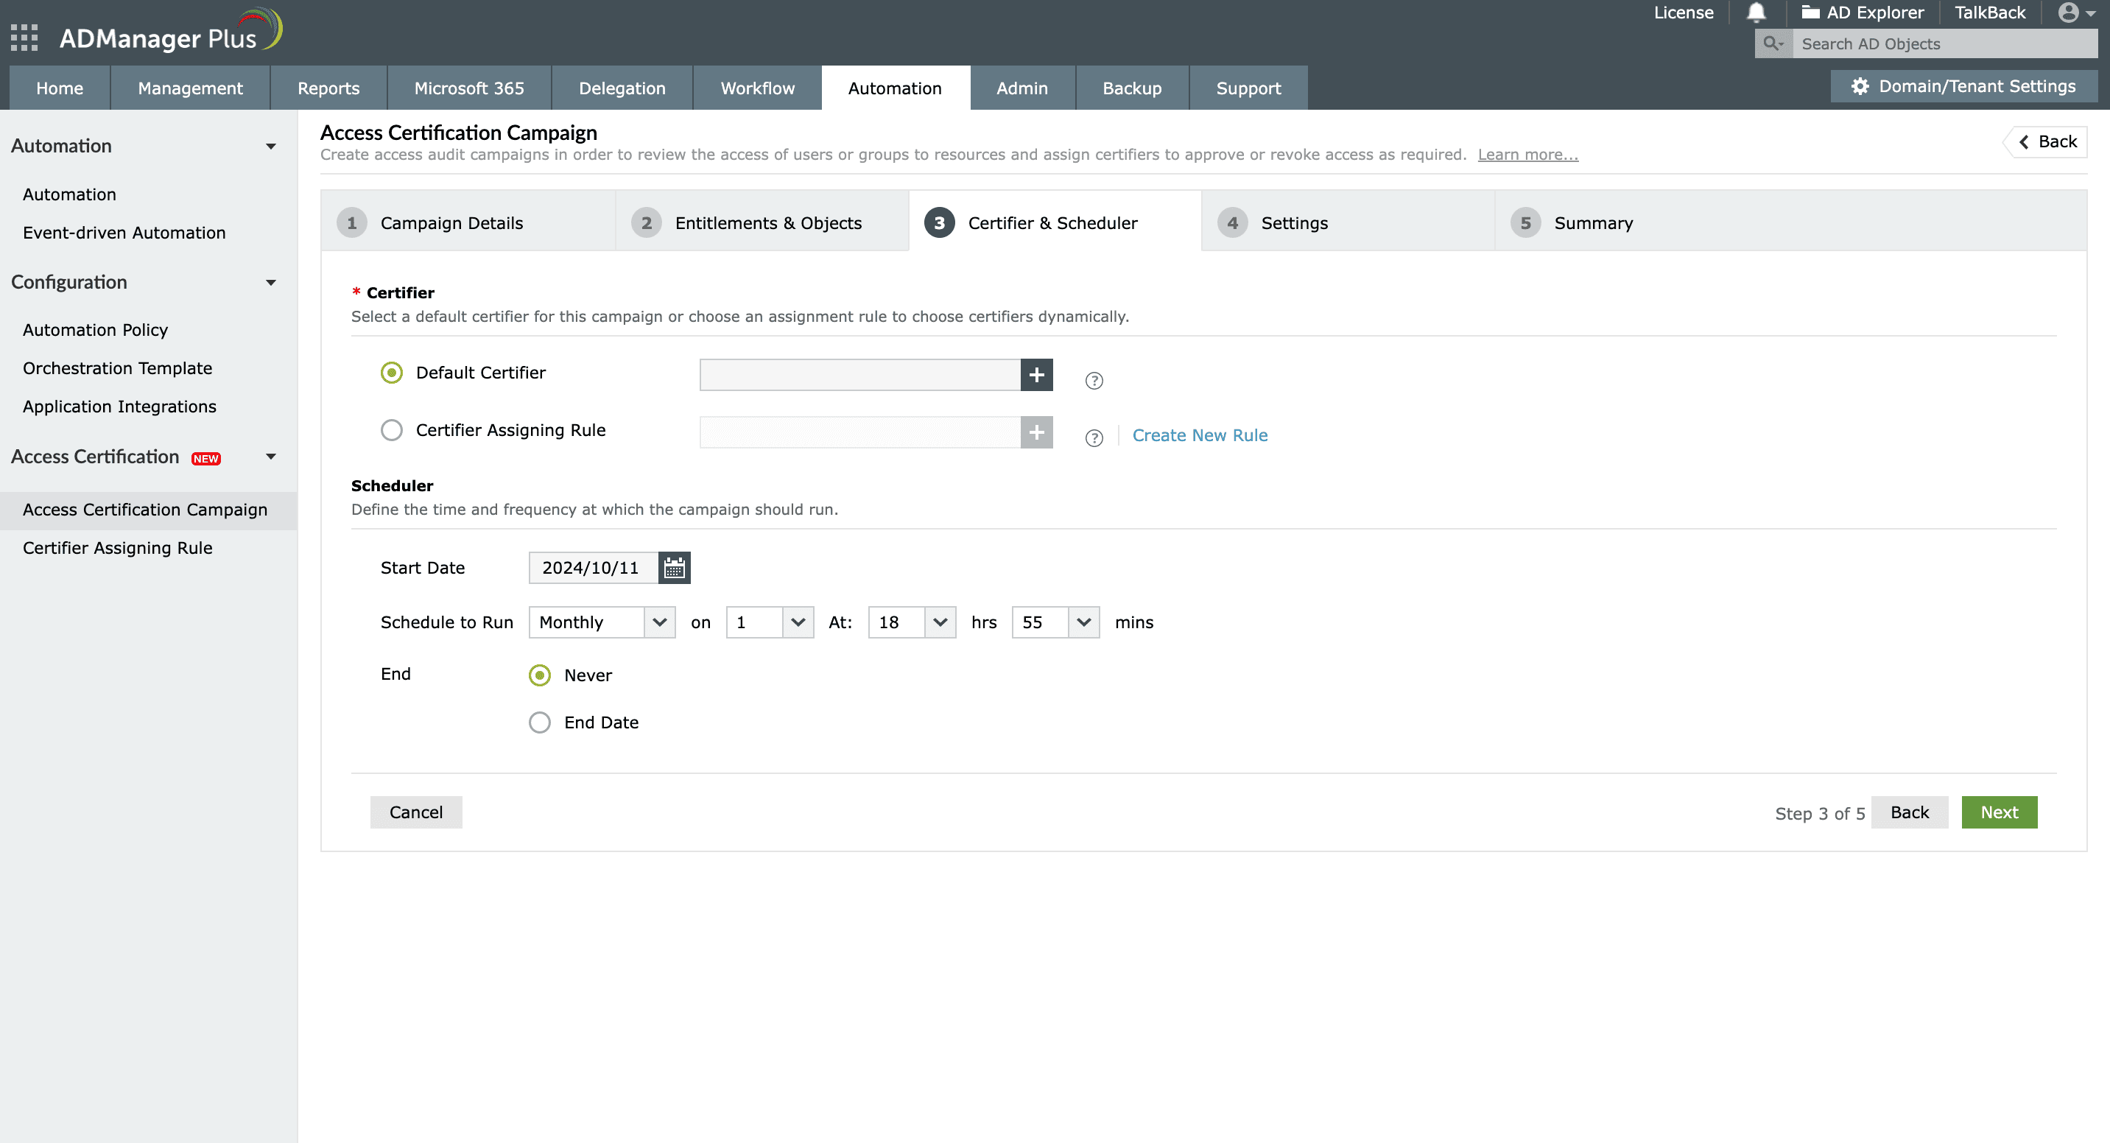The width and height of the screenshot is (2110, 1143).
Task: Open the Monthly schedule frequency dropdown
Action: pyautogui.click(x=601, y=623)
